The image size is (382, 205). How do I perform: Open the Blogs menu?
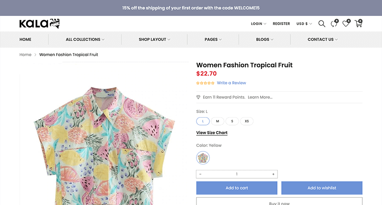tap(264, 39)
